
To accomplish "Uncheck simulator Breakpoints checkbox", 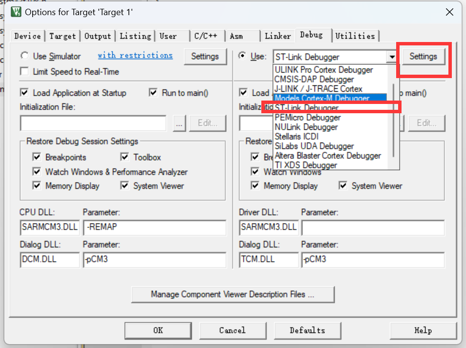I will pyautogui.click(x=37, y=157).
